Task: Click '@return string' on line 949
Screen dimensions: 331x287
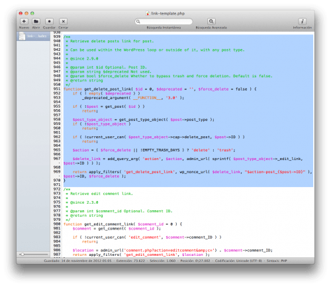Action: (87, 81)
